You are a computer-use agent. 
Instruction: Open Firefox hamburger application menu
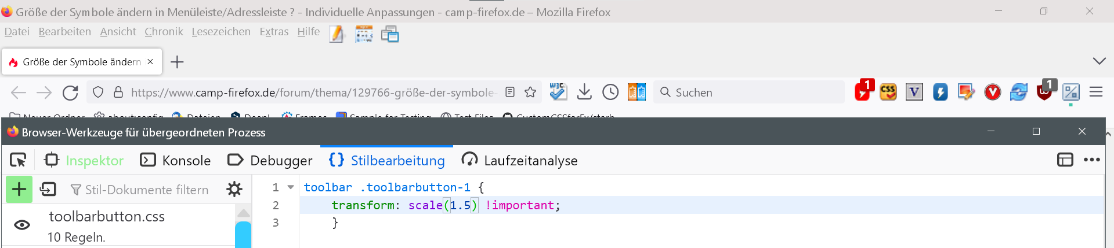1096,92
